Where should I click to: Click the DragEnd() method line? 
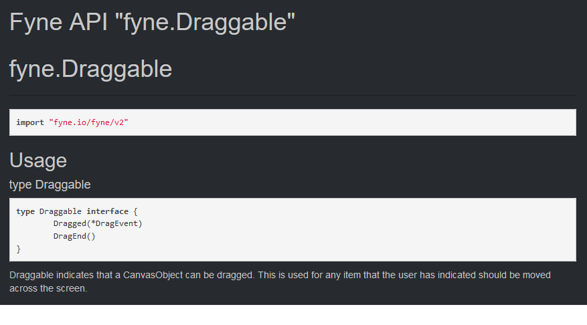pos(74,236)
